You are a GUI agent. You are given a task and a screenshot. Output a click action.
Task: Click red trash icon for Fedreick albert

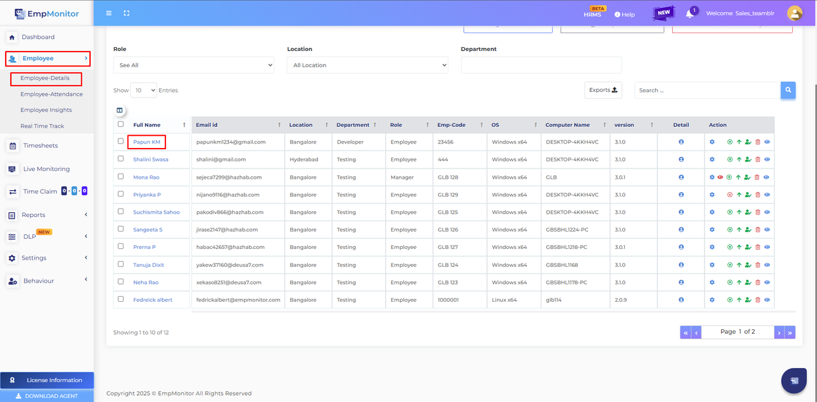click(758, 299)
